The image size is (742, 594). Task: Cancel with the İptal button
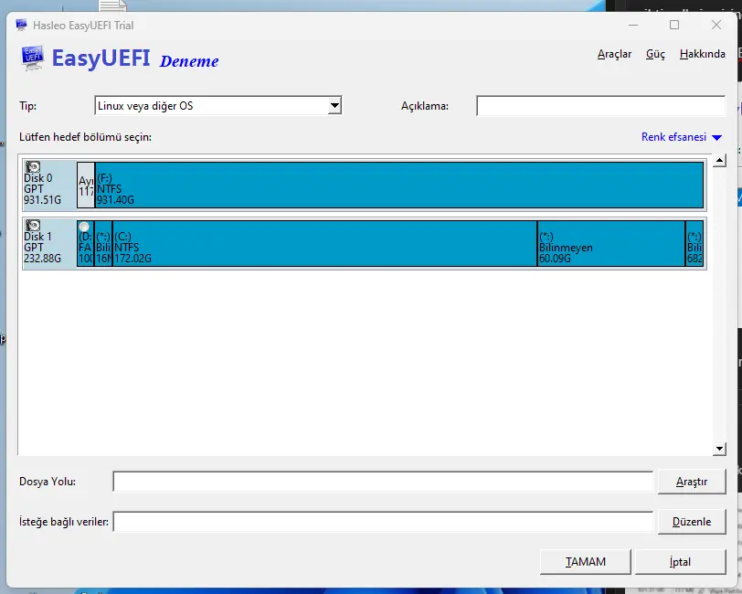(x=680, y=562)
